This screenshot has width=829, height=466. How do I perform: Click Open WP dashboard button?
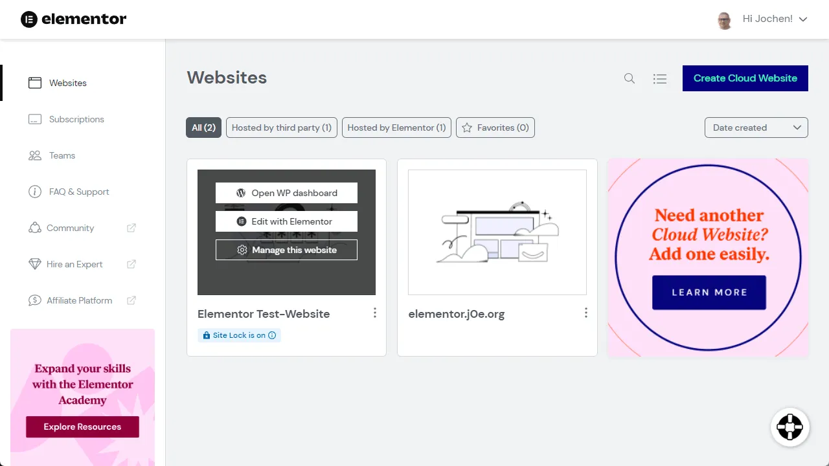pos(286,193)
